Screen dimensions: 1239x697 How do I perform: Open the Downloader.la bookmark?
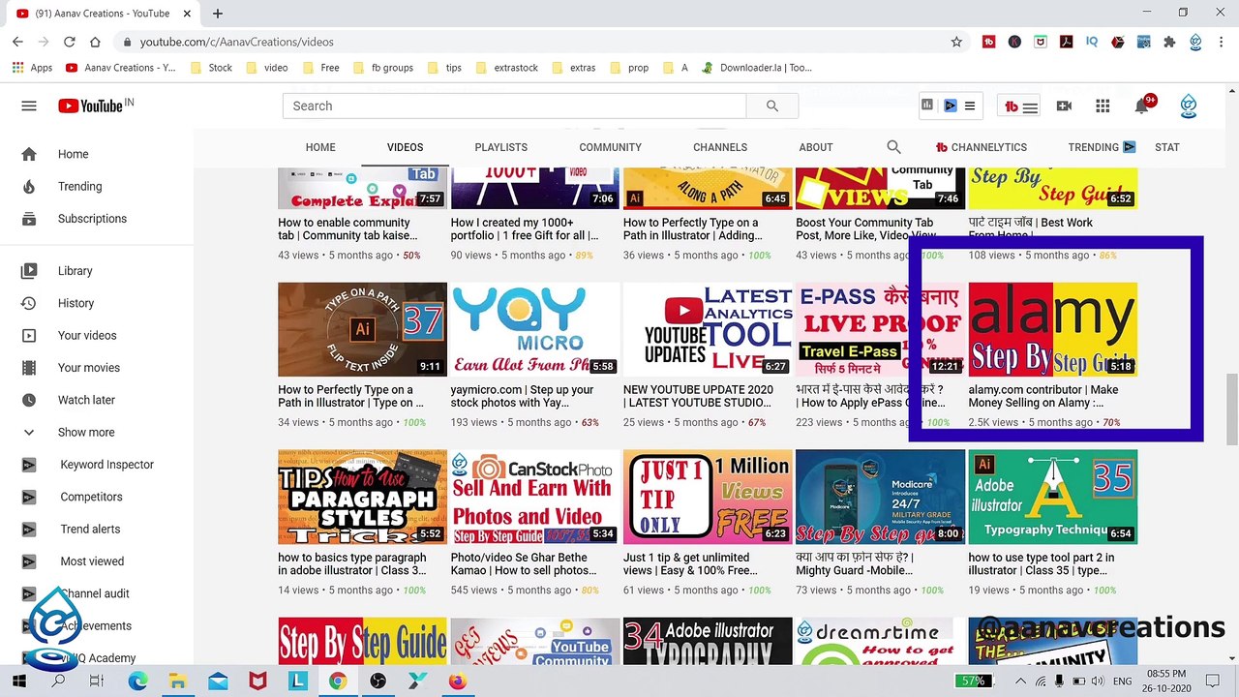(x=757, y=68)
